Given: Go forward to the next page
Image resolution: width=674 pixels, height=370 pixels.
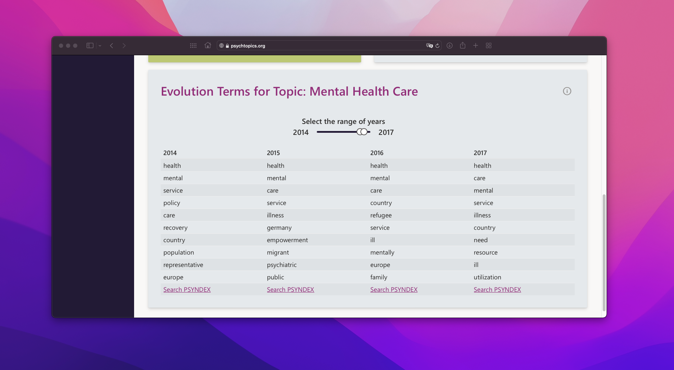Looking at the screenshot, I should coord(124,46).
